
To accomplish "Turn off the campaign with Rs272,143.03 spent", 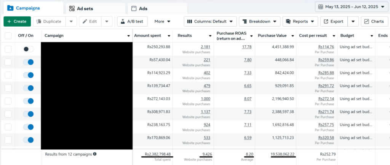I will tap(28, 101).
